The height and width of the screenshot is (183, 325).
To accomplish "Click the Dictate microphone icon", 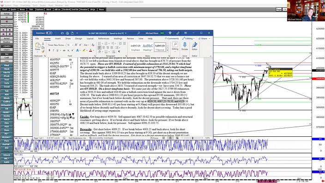I will coord(185,46).
